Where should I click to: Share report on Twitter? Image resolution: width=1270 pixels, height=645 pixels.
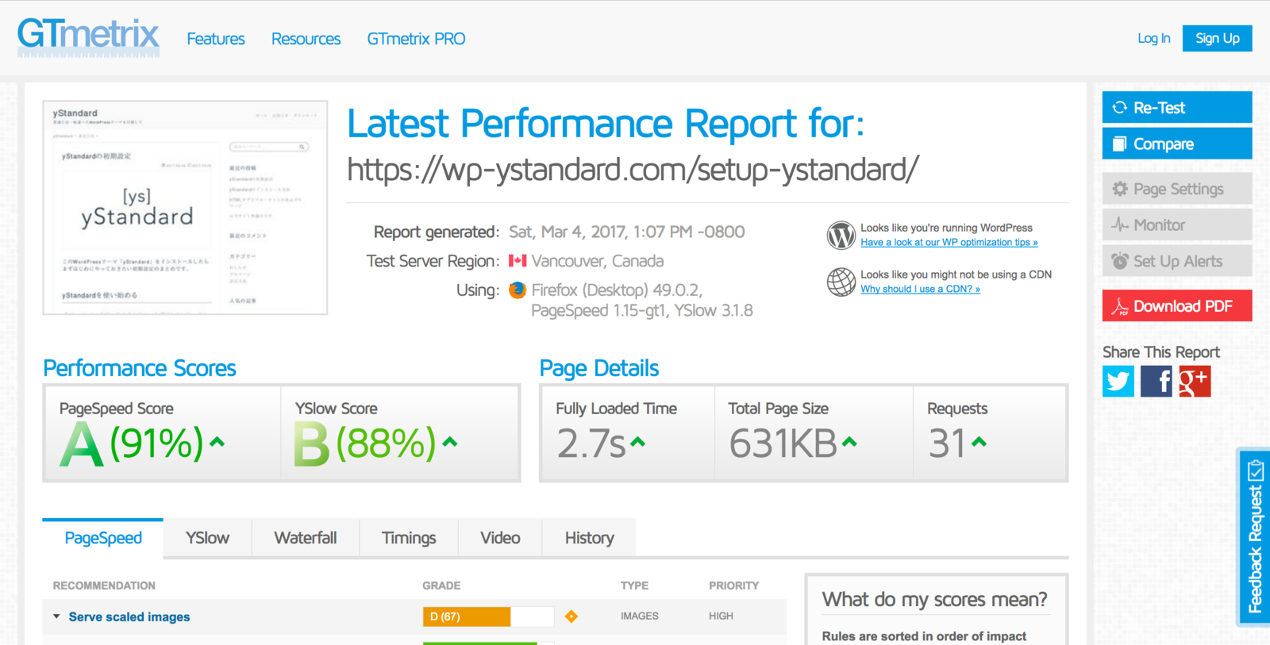pos(1118,382)
